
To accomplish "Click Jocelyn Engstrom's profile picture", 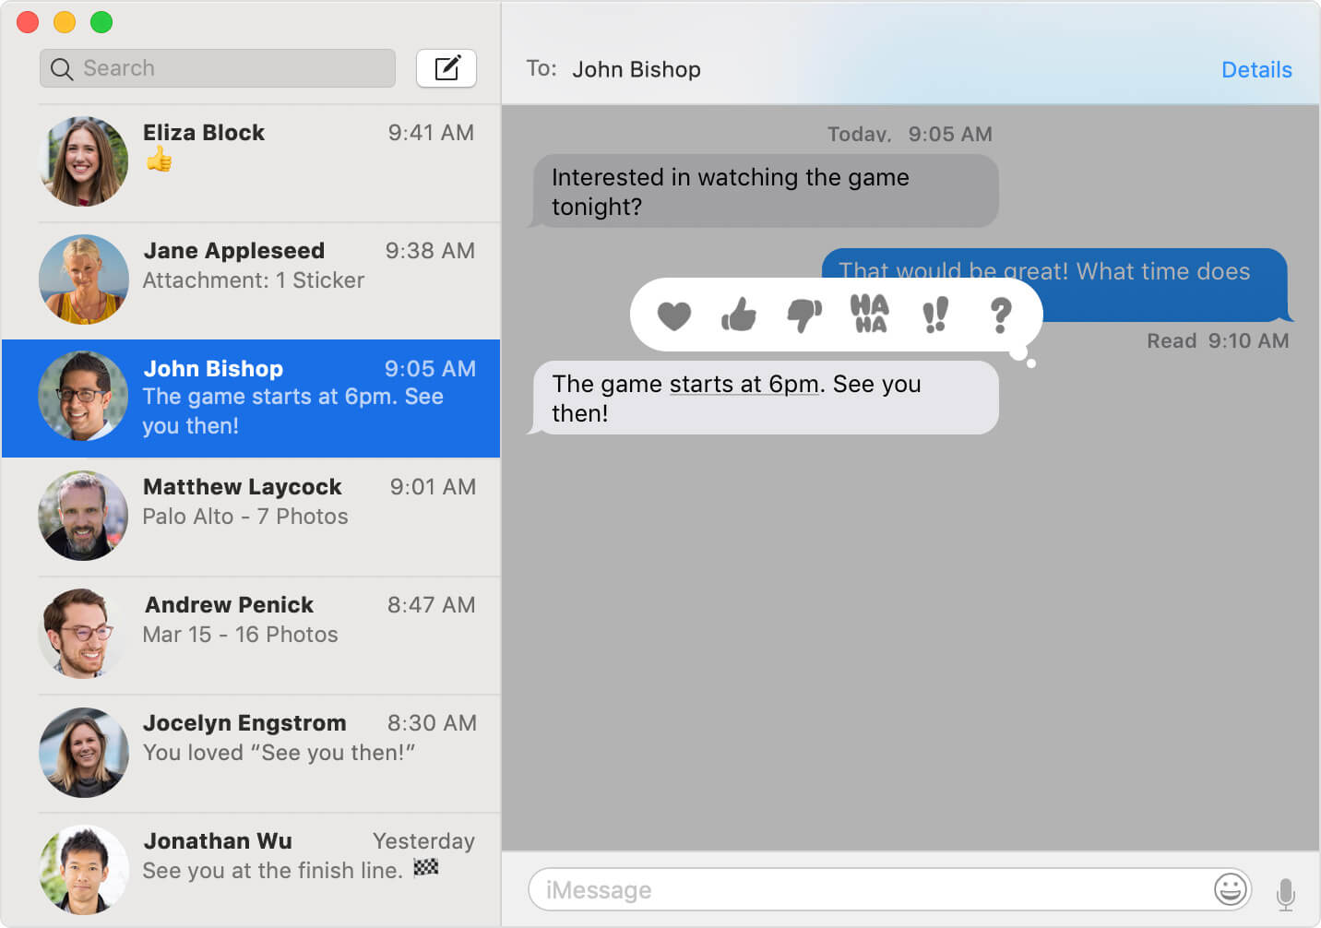I will tap(83, 752).
